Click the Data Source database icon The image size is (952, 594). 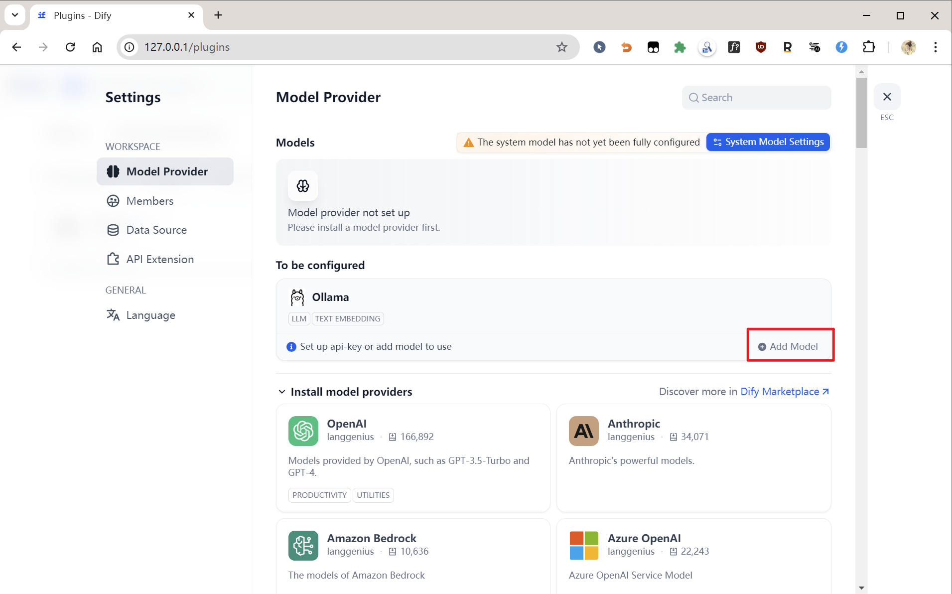coord(113,230)
